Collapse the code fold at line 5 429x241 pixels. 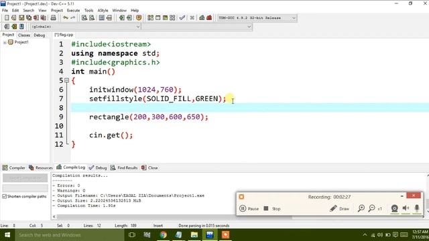click(66, 80)
